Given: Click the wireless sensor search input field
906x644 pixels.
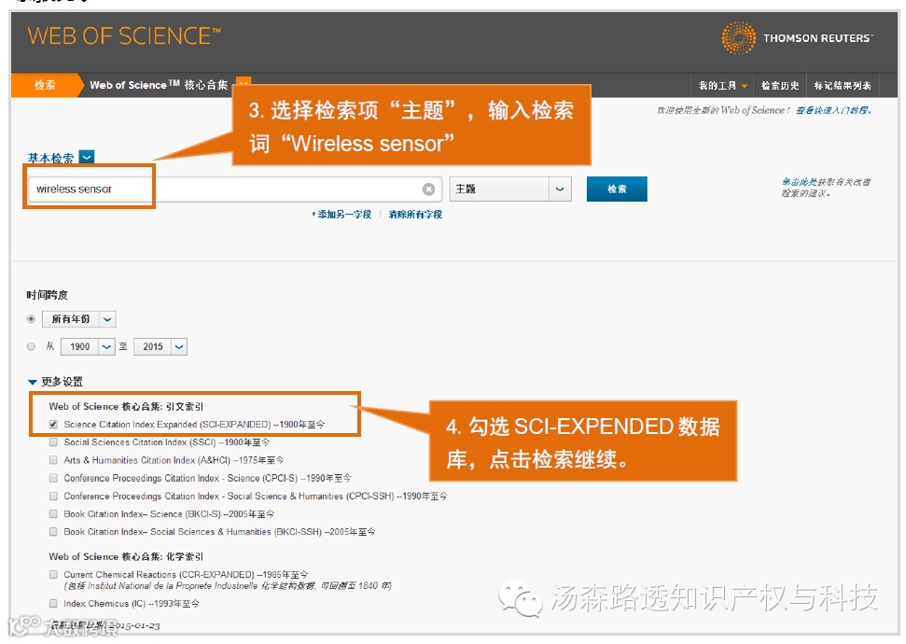Looking at the screenshot, I should (x=235, y=189).
